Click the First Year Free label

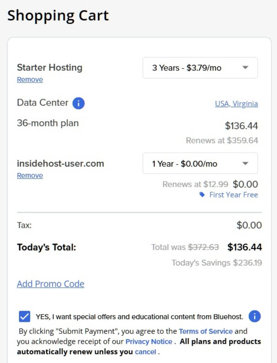[x=233, y=195]
